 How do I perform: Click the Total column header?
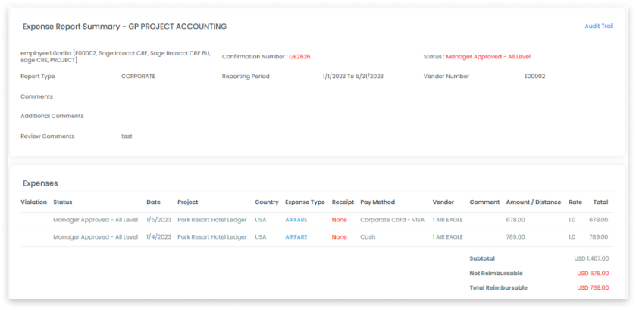coord(600,202)
